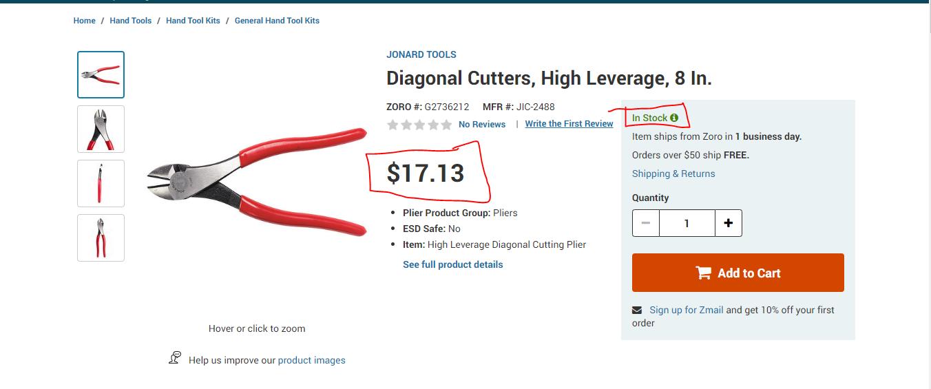931x389 pixels.
Task: Click the envelope icon near Zmail
Action: click(637, 310)
